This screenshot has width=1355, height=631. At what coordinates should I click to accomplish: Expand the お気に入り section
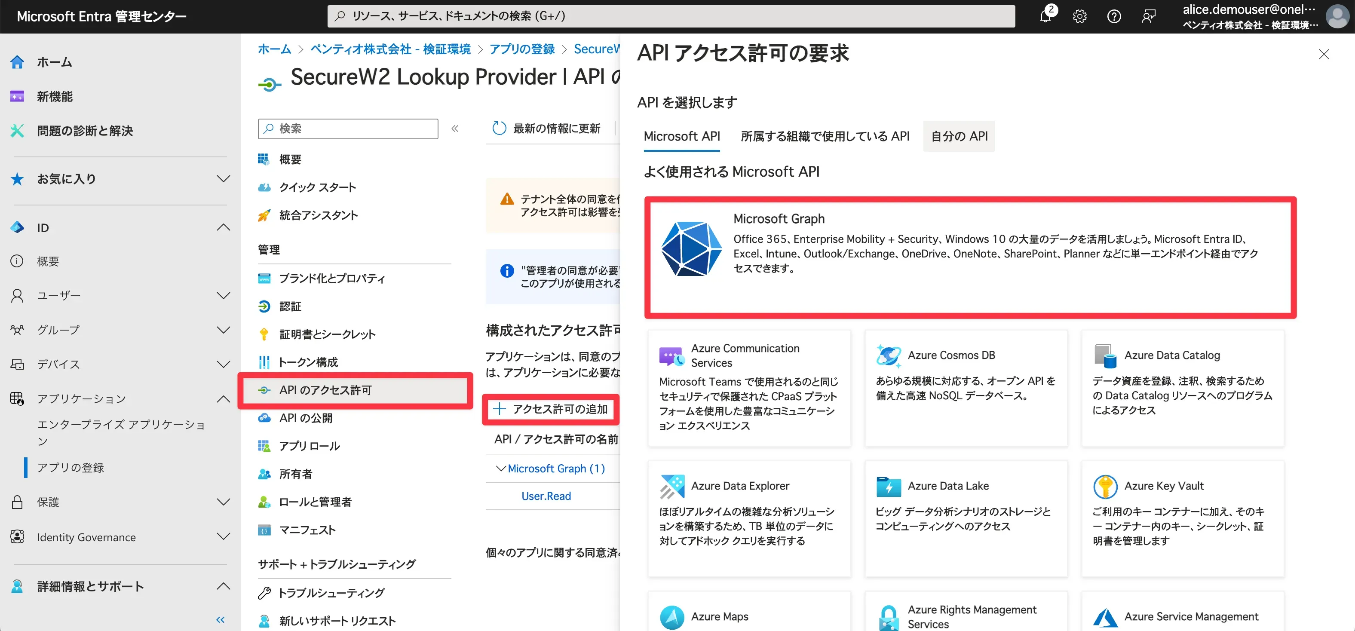(x=224, y=179)
